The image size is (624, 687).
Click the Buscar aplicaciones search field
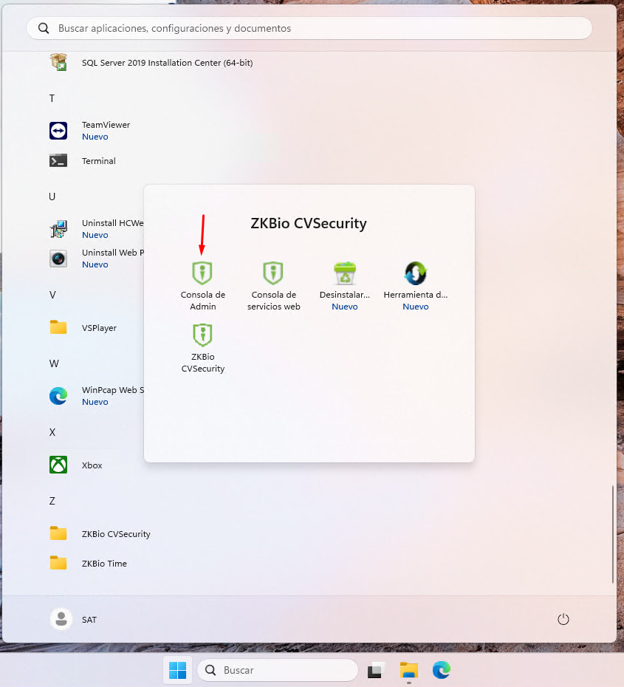click(309, 28)
